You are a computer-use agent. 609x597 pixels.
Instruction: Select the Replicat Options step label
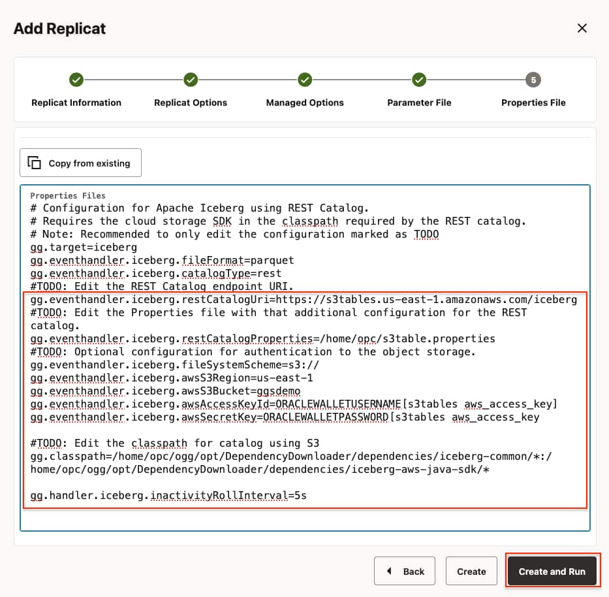(191, 103)
